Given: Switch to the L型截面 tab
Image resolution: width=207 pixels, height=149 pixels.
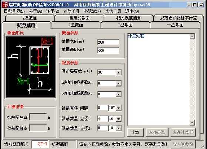Looking at the screenshot, I should [76, 25].
